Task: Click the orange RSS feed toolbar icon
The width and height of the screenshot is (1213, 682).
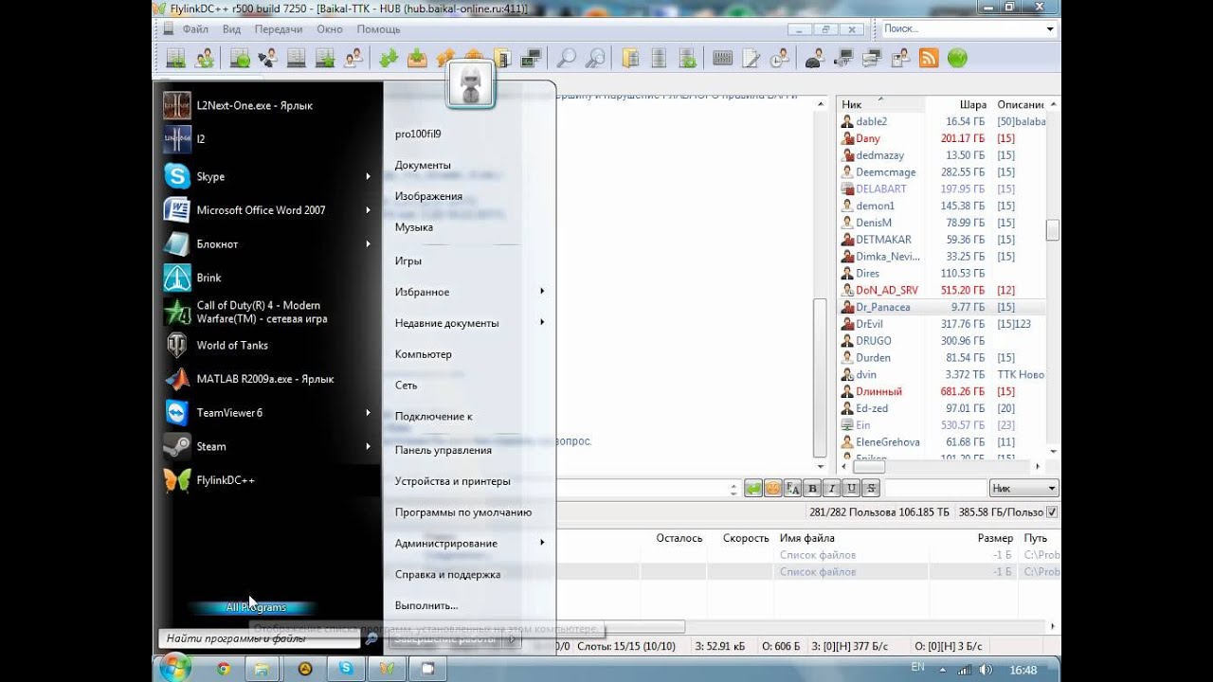Action: click(x=928, y=58)
